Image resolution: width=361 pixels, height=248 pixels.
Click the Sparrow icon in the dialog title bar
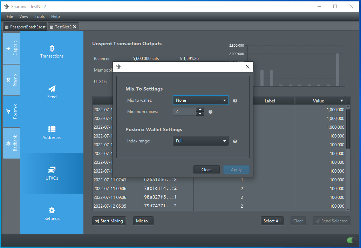pyautogui.click(x=118, y=67)
